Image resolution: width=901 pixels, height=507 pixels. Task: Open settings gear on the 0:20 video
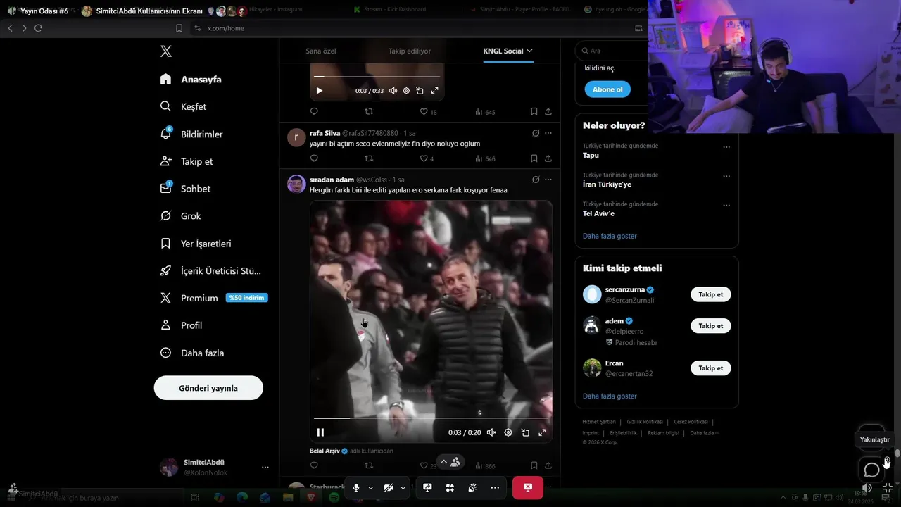pyautogui.click(x=508, y=432)
